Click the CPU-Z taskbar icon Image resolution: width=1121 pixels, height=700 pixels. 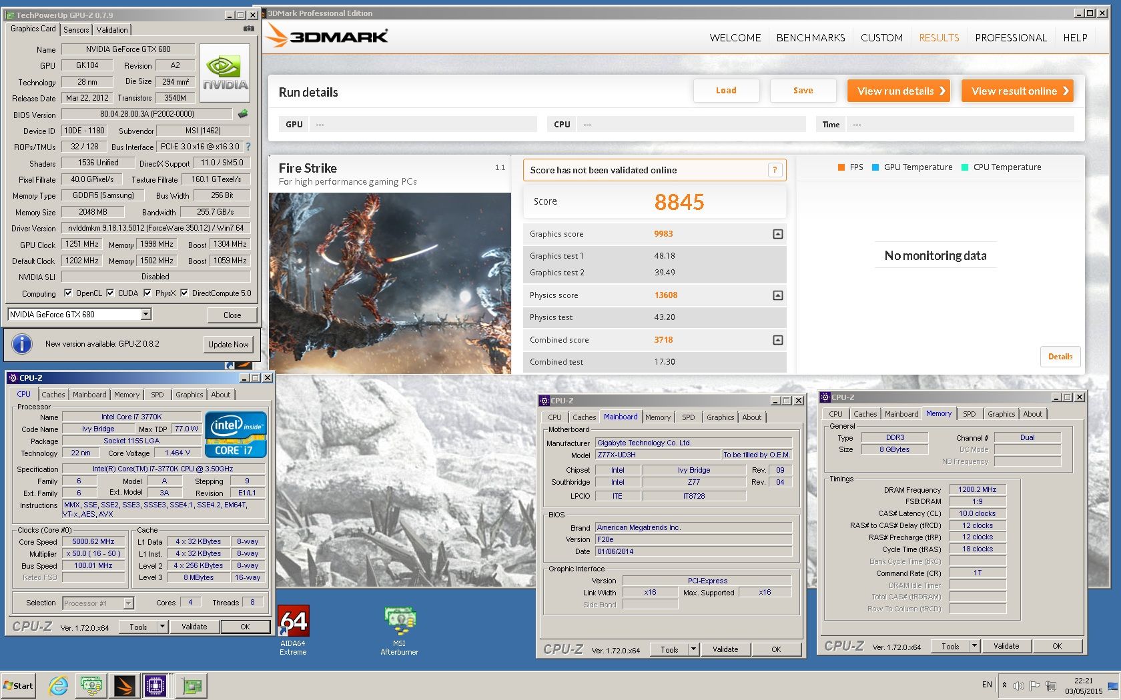(x=155, y=685)
